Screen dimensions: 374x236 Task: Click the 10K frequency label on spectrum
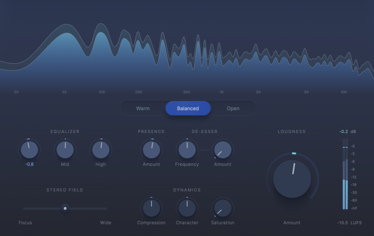[343, 92]
